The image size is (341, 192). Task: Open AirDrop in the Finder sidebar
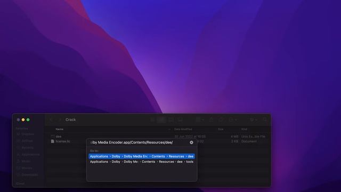click(25, 141)
